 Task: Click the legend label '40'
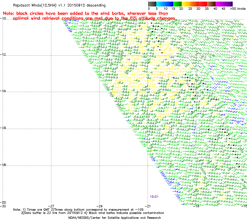[x=215, y=9]
